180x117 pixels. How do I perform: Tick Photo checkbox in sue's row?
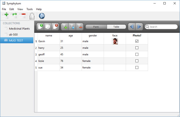137,67
